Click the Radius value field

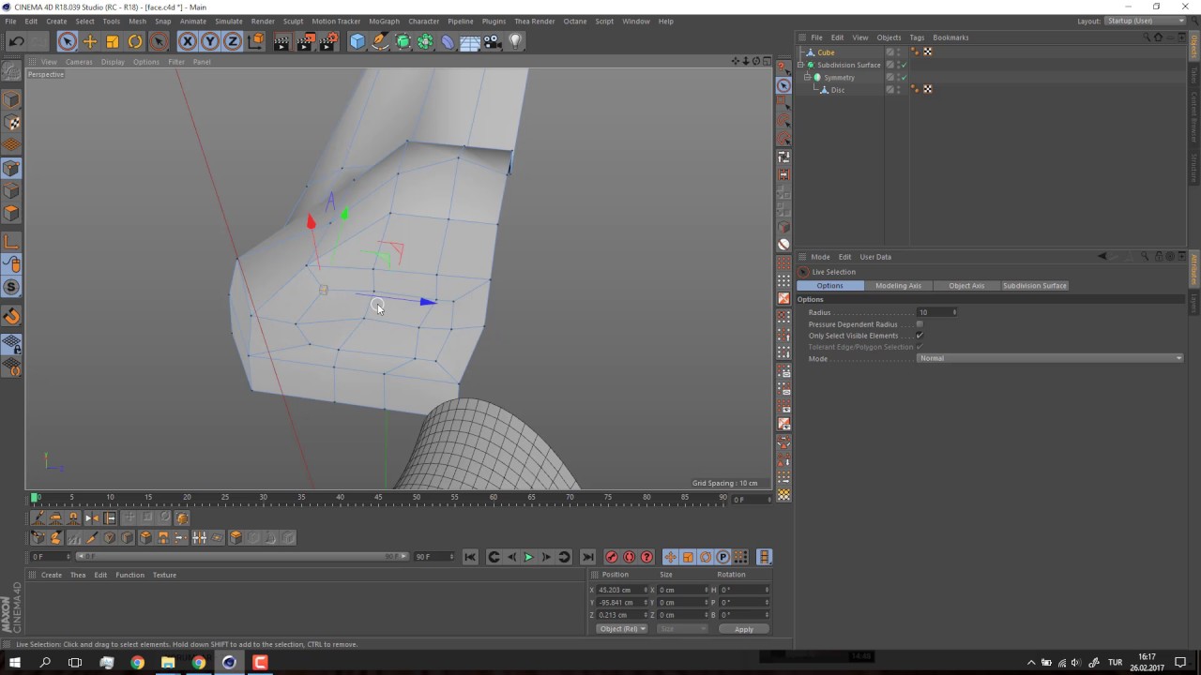[934, 312]
